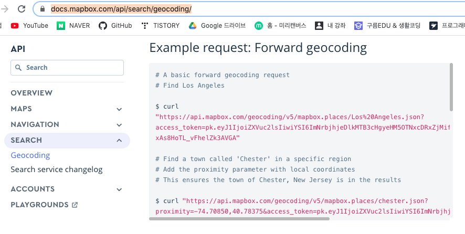Click the 'Example request: Forward geocoding' heading

pyautogui.click(x=258, y=48)
